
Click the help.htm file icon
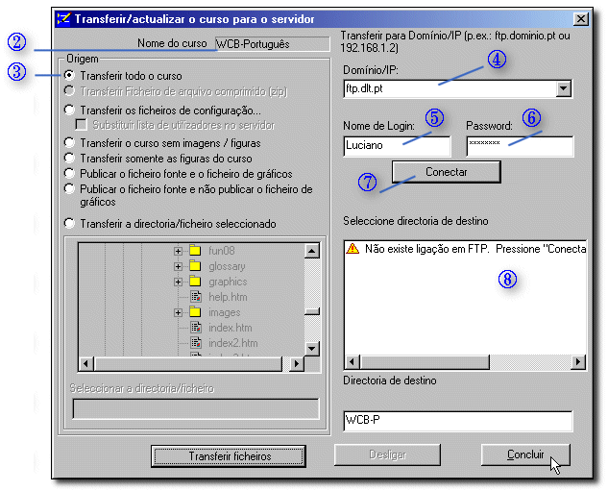pyautogui.click(x=195, y=297)
